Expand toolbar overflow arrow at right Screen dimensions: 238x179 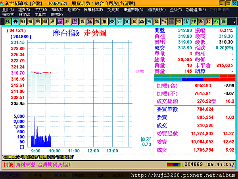234,22
